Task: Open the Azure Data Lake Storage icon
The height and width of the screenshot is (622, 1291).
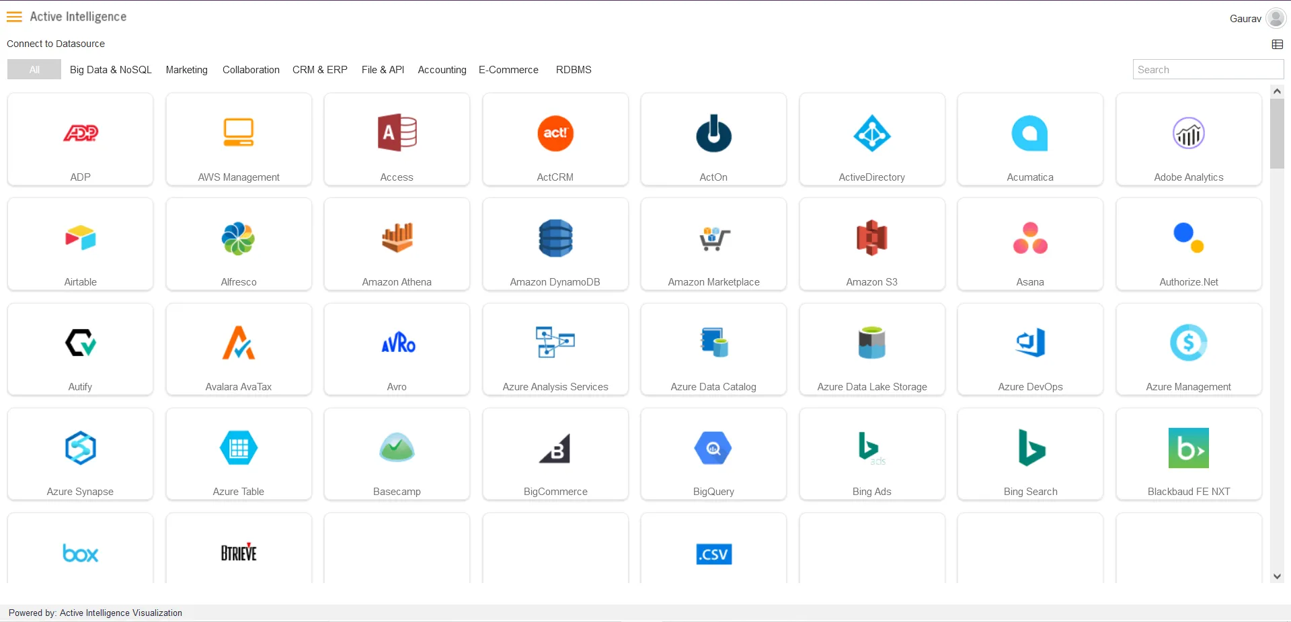Action: pyautogui.click(x=872, y=343)
